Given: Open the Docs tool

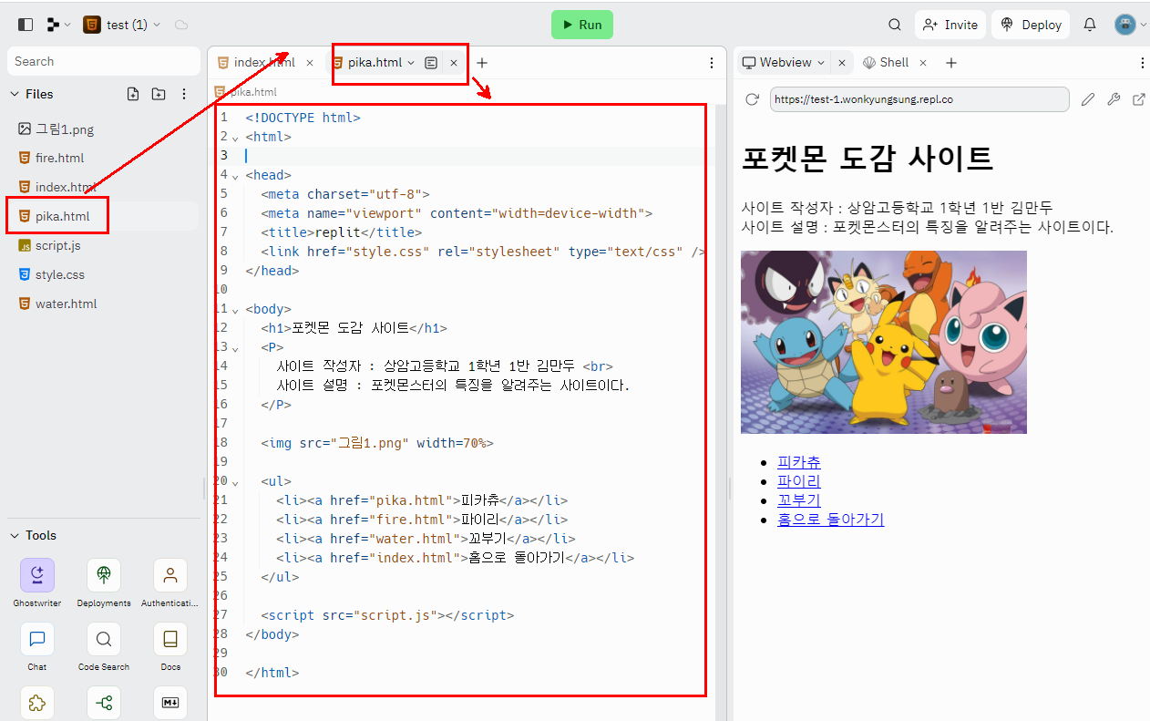Looking at the screenshot, I should pos(170,647).
